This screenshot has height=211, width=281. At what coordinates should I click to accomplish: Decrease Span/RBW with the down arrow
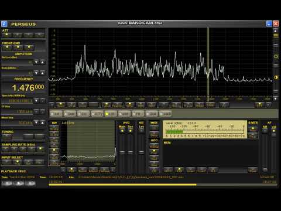(36, 101)
